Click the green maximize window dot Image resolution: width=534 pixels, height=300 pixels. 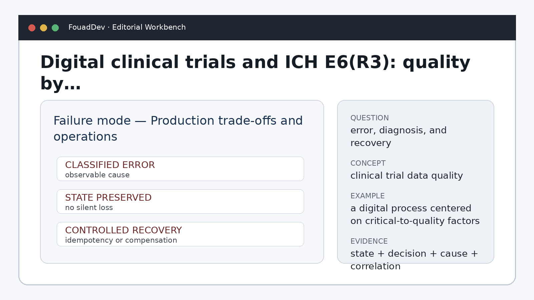55,28
